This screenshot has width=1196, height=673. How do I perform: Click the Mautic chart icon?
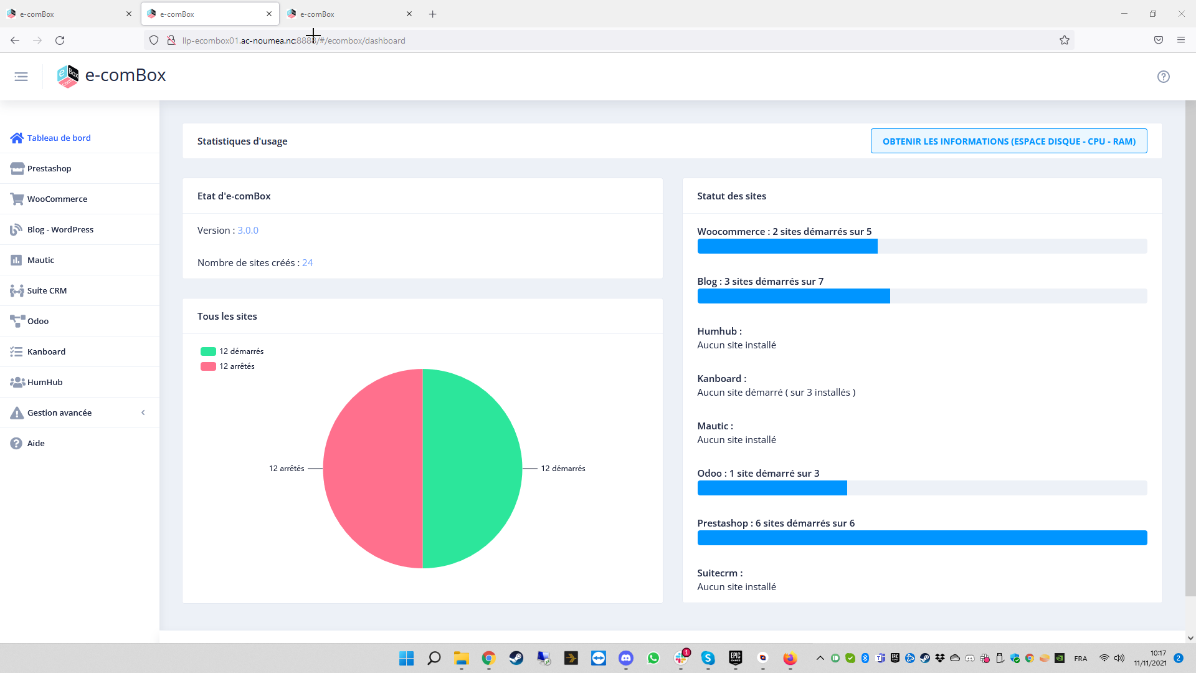pos(16,260)
